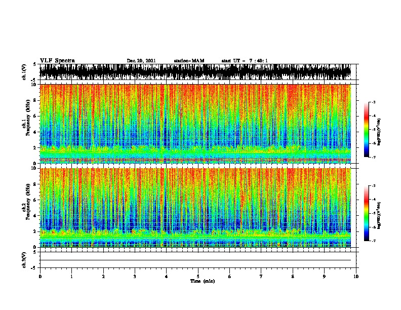This screenshot has height=310, width=401.
Task: Click the "ch.3(V)" axis label
Action: pyautogui.click(x=24, y=260)
